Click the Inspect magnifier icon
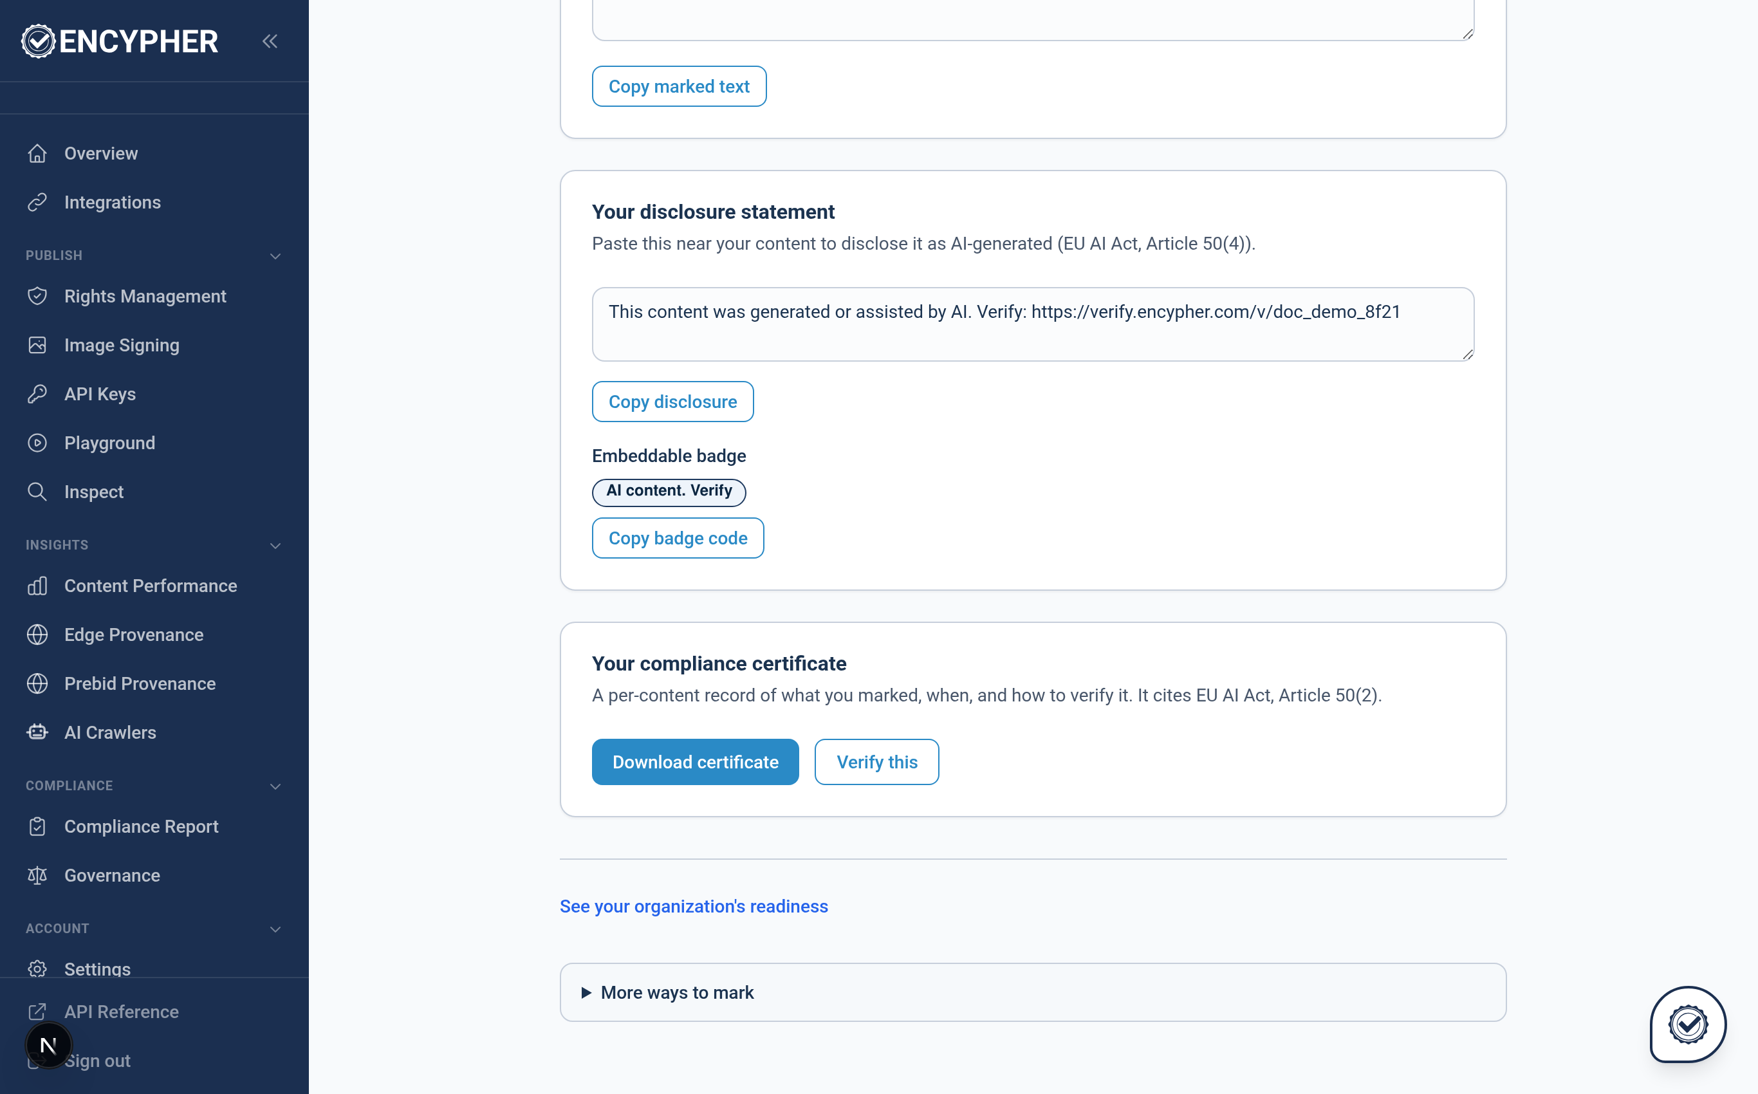 pos(37,491)
